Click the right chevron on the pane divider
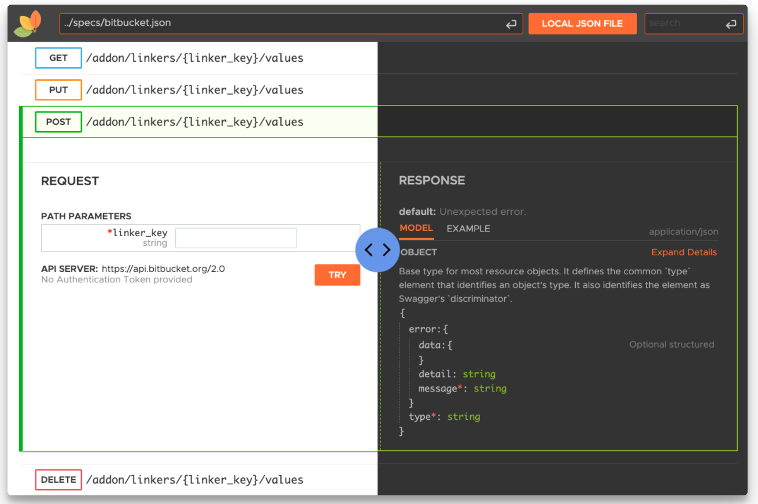 tap(386, 250)
